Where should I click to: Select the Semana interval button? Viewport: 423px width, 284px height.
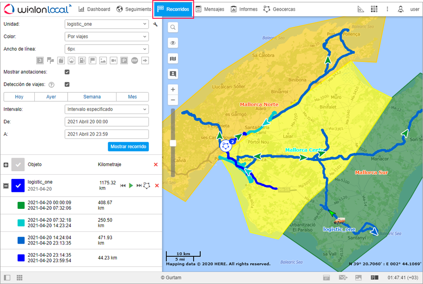click(92, 97)
